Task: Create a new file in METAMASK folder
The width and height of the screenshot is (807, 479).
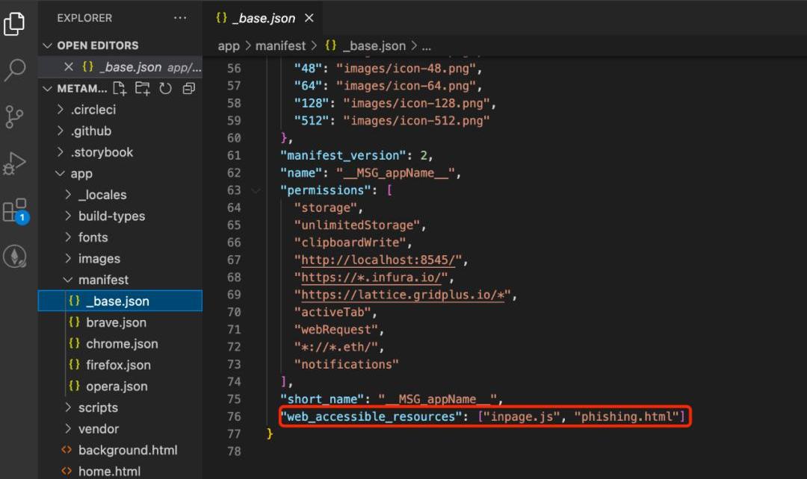Action: point(120,88)
